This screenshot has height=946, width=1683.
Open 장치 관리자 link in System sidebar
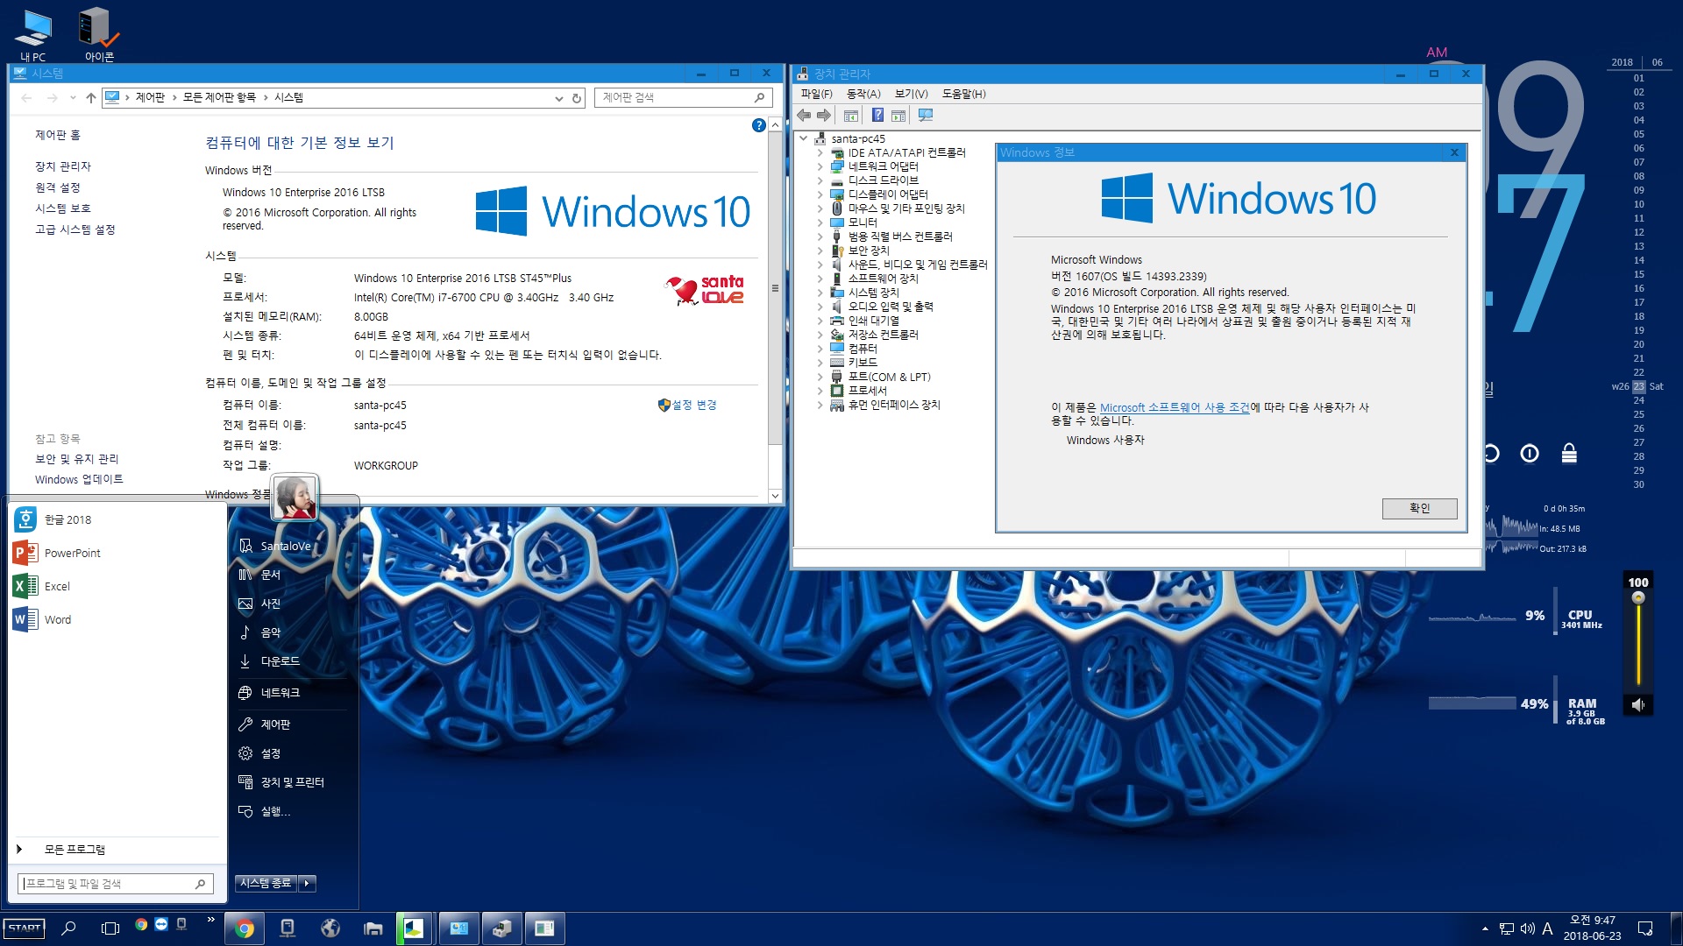click(x=63, y=166)
